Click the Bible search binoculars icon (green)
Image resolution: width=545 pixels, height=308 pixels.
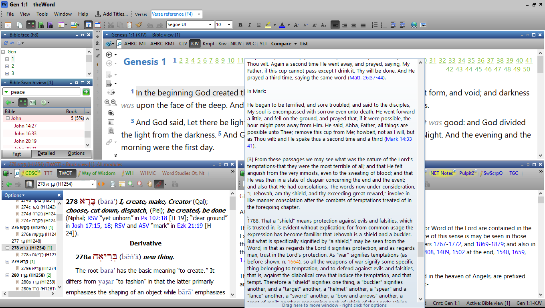(41, 25)
